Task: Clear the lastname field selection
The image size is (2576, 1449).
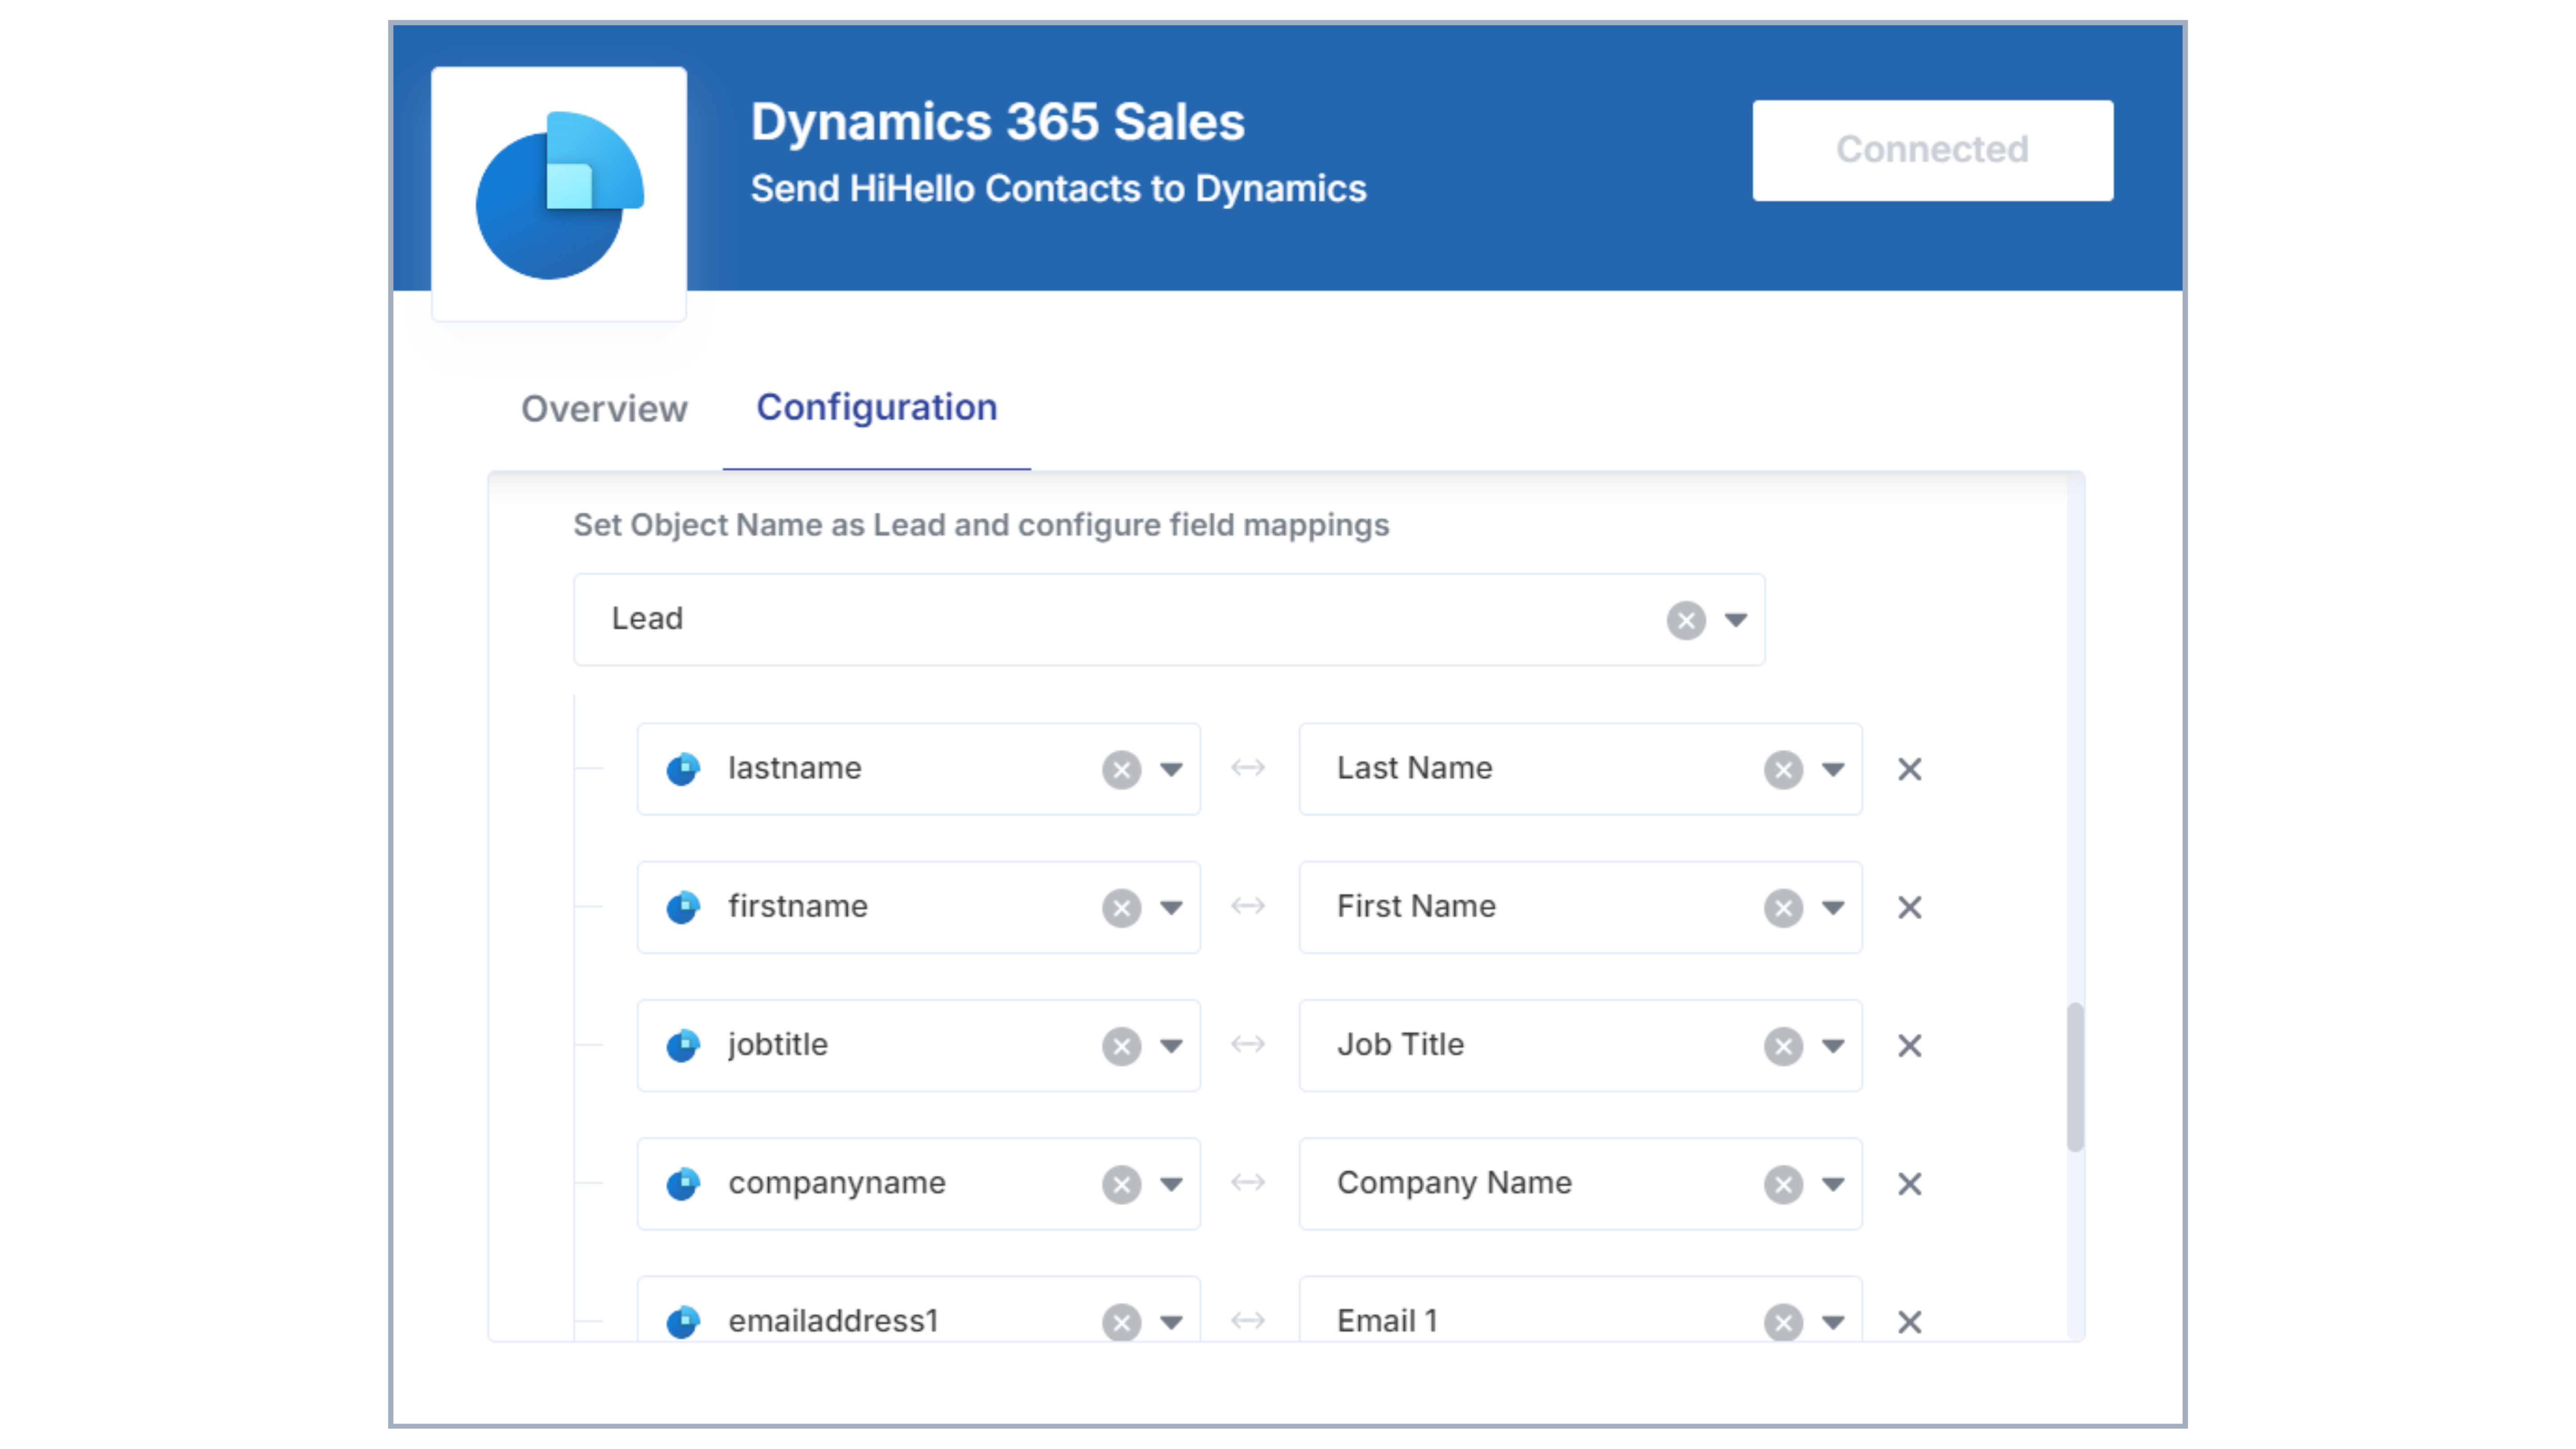Action: (1121, 770)
